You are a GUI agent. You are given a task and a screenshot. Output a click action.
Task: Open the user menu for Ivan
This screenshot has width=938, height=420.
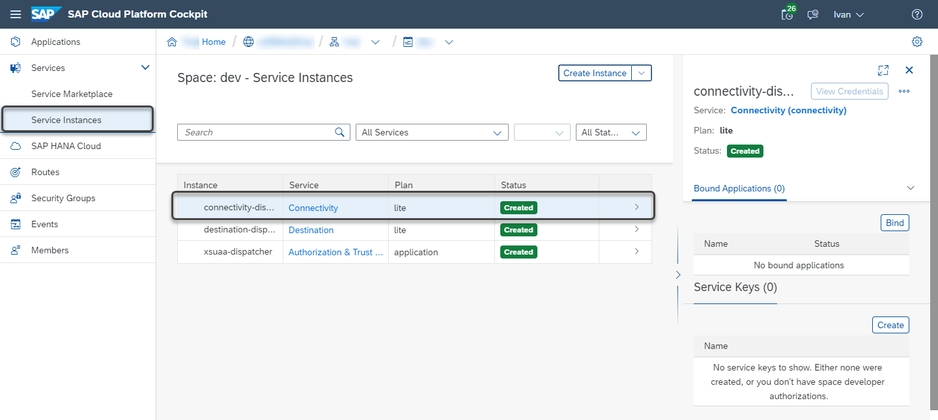pyautogui.click(x=849, y=14)
